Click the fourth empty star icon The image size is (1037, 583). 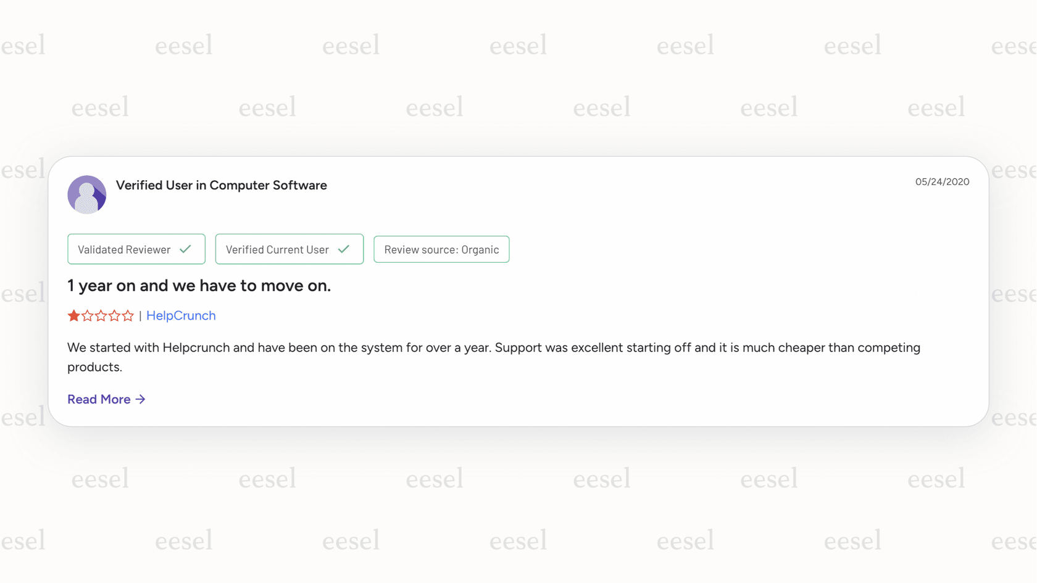click(x=115, y=315)
